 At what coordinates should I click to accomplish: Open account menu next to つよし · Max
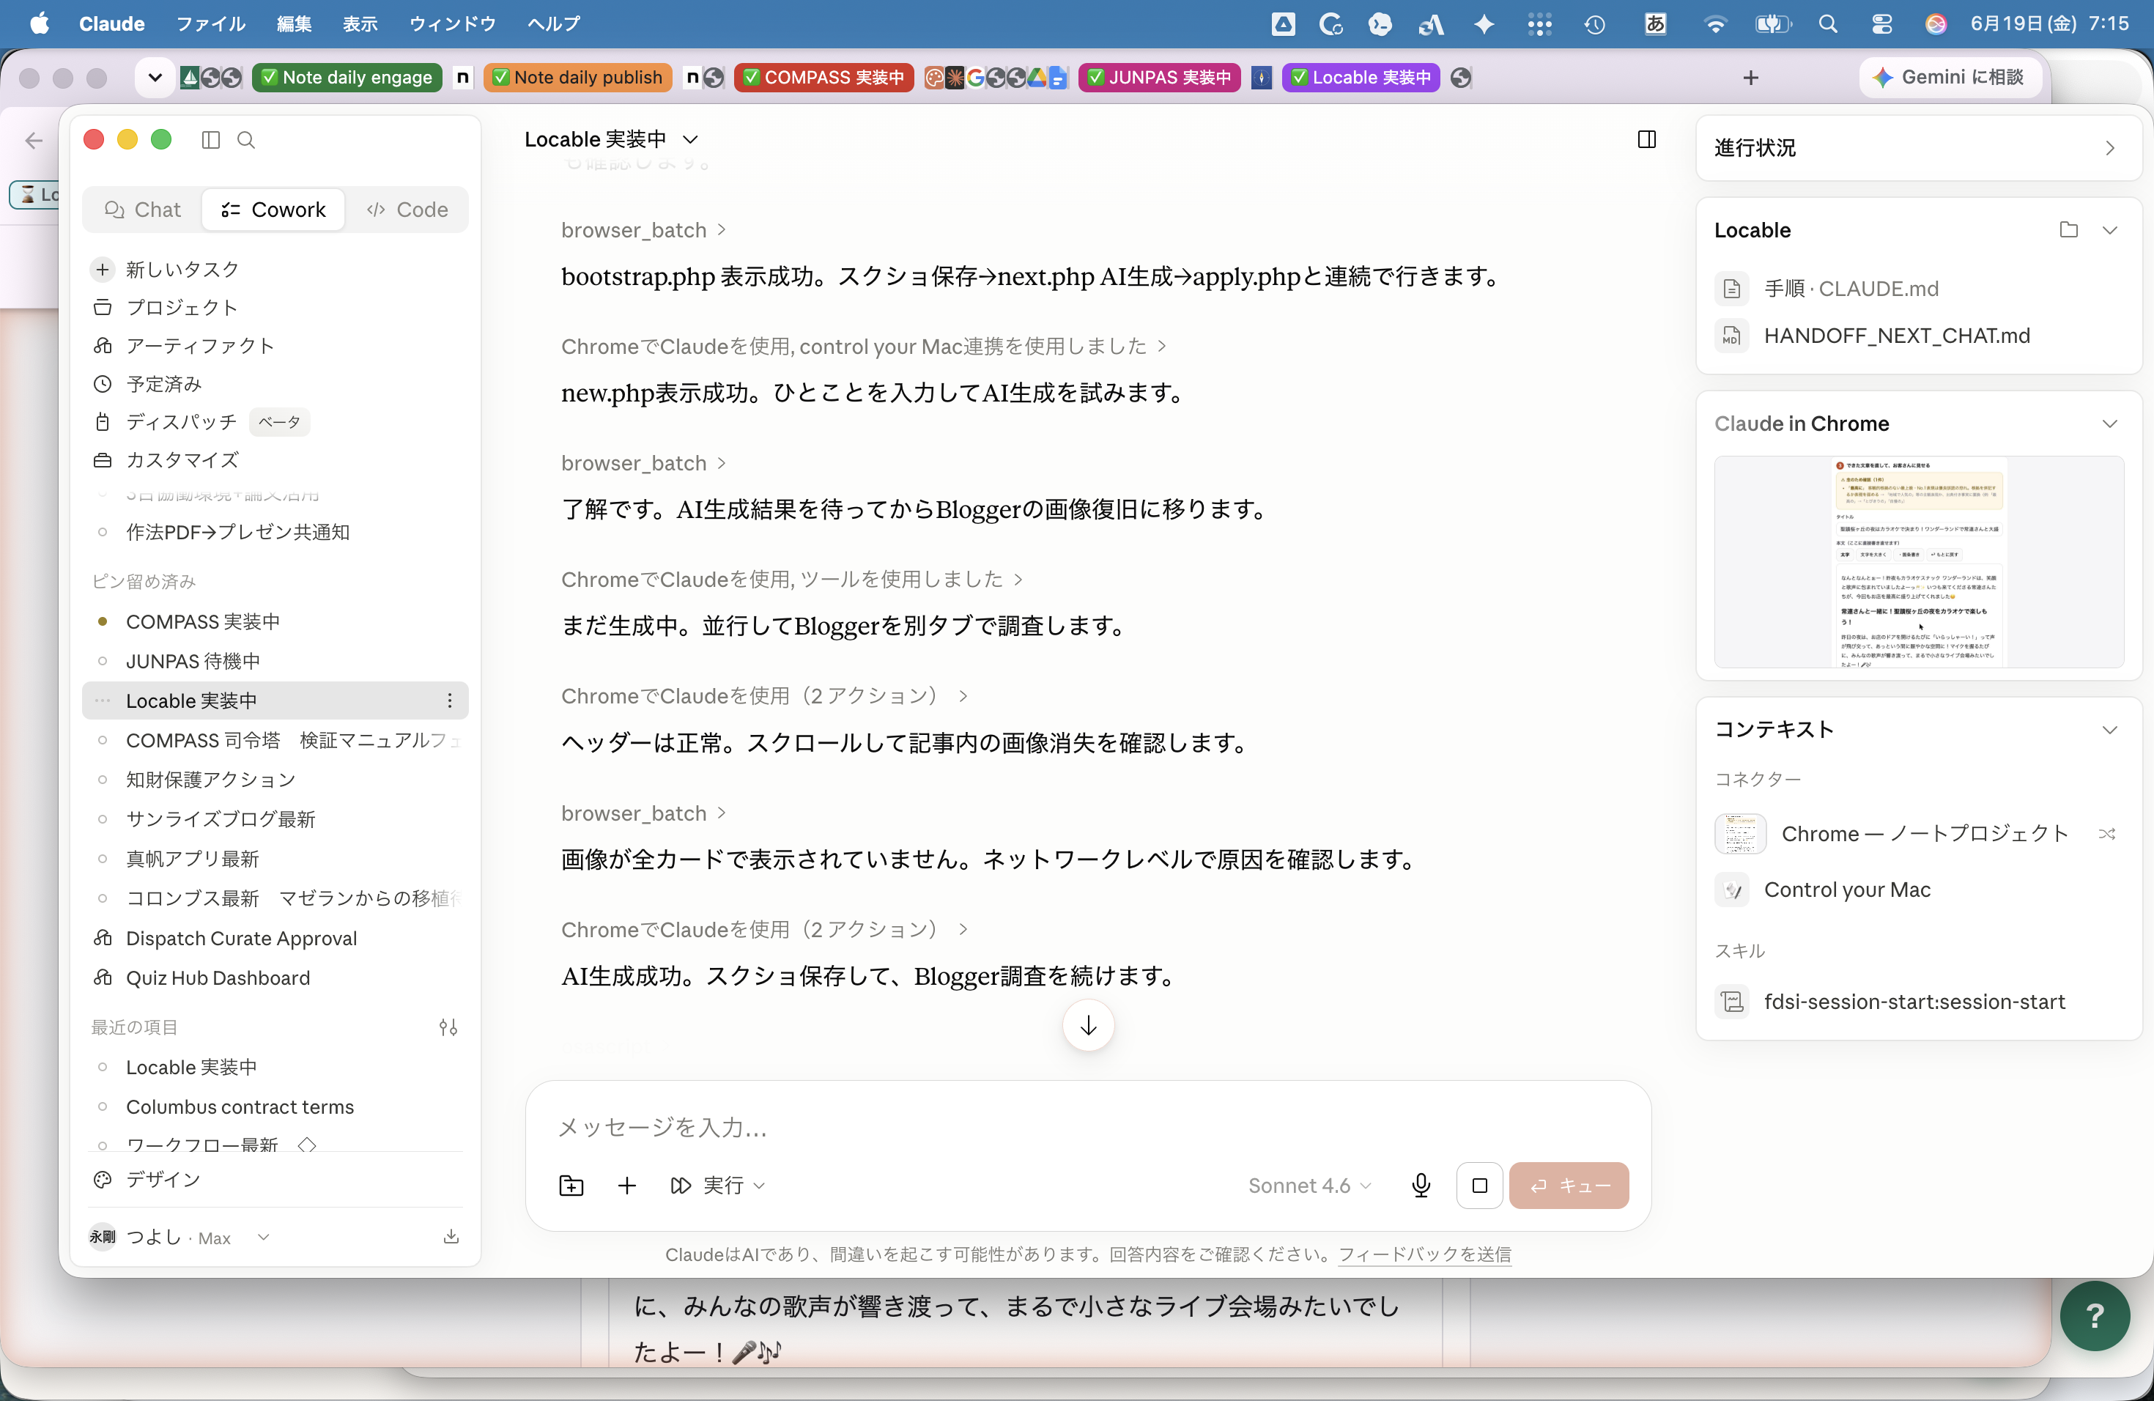[263, 1237]
